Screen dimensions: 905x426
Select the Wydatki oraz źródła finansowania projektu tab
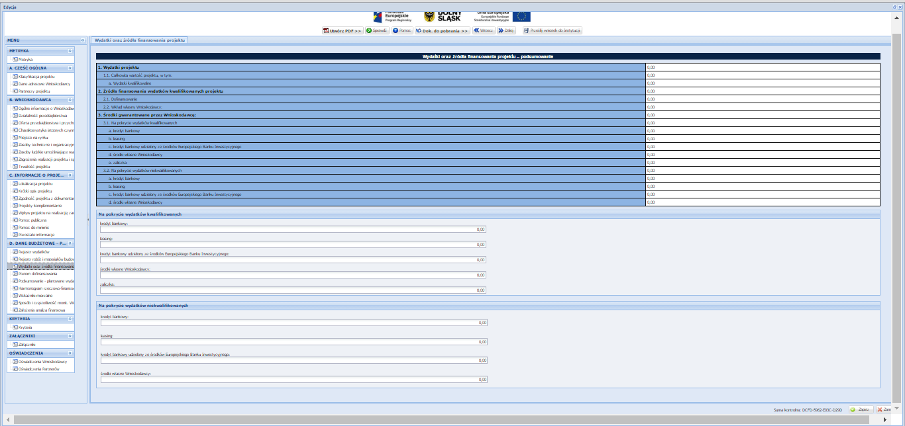pos(139,40)
